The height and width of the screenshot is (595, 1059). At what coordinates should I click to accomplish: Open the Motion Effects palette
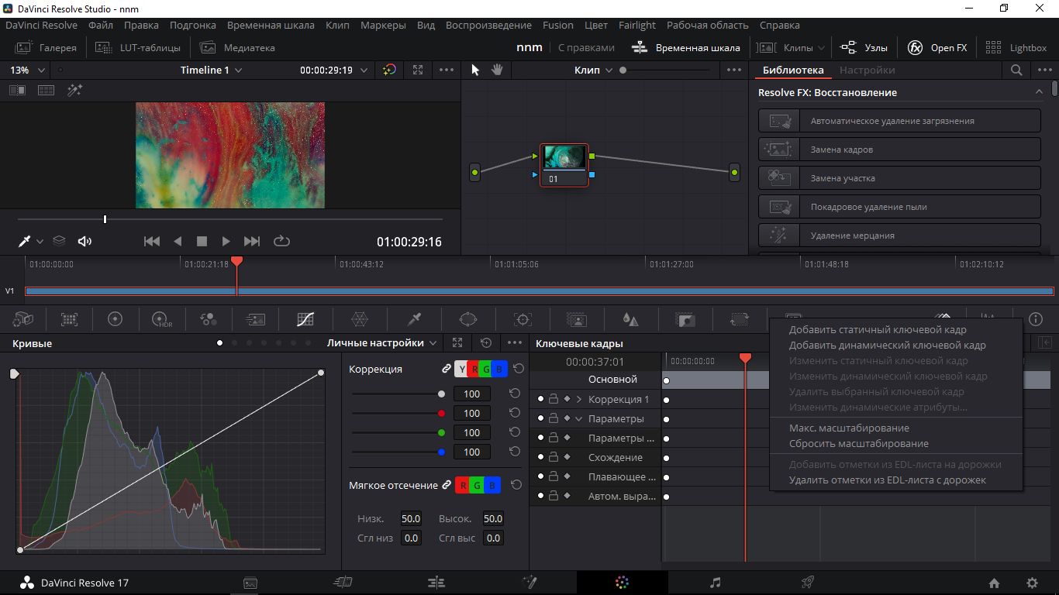coord(255,319)
